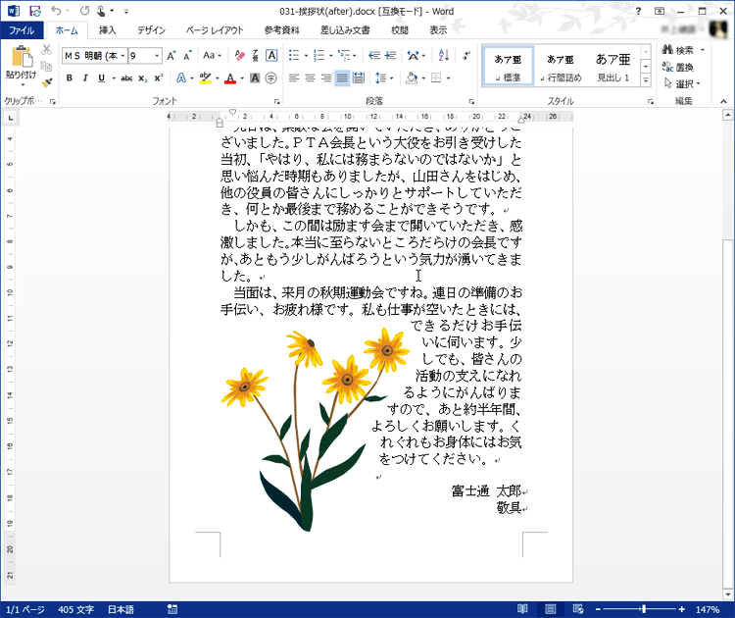Screen dimensions: 735x618
Task: Center align the paragraph
Action: [x=310, y=77]
